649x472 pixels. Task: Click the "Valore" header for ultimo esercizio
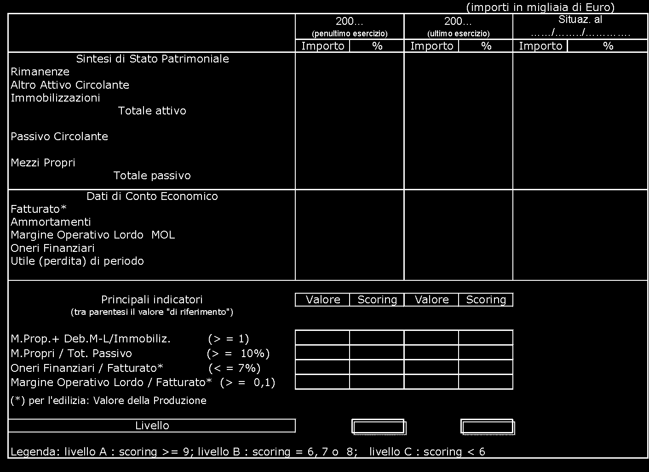click(x=431, y=300)
